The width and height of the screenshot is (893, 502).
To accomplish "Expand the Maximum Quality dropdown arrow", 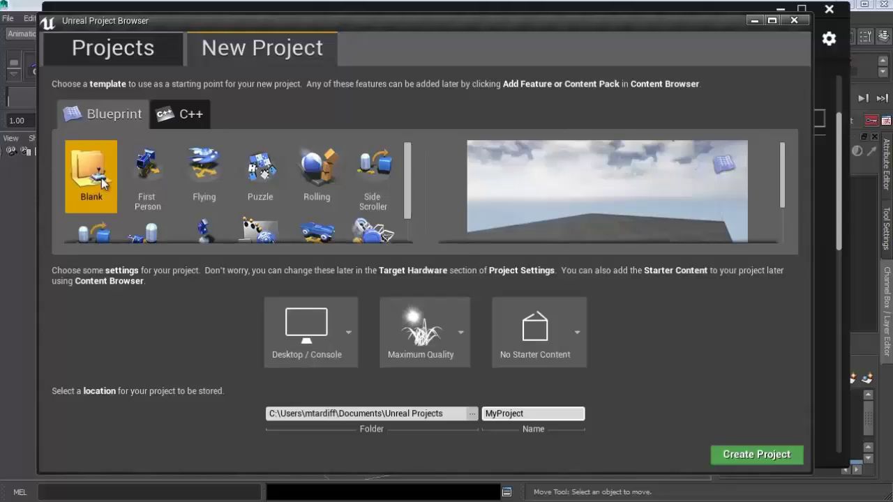I will tap(460, 332).
